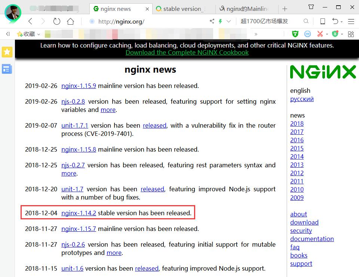Open the faq link
This screenshot has height=277, width=359.
[x=295, y=247]
